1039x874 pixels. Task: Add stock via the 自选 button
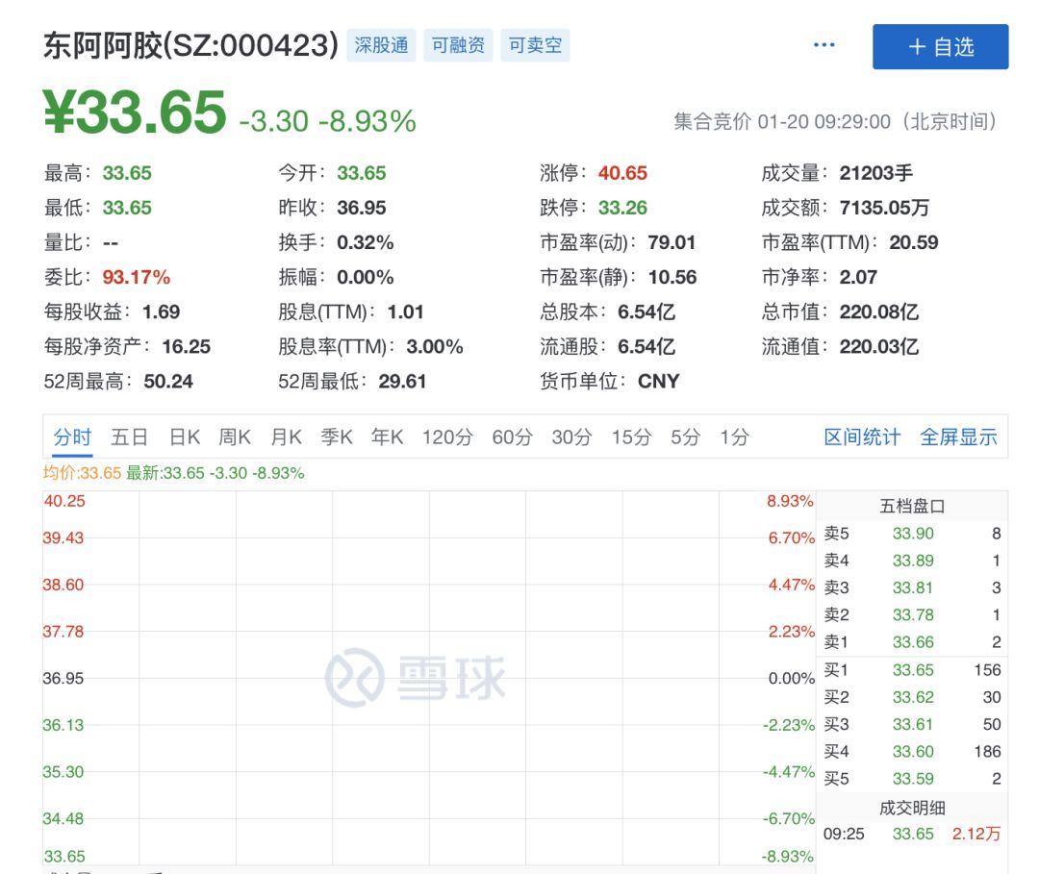point(940,46)
